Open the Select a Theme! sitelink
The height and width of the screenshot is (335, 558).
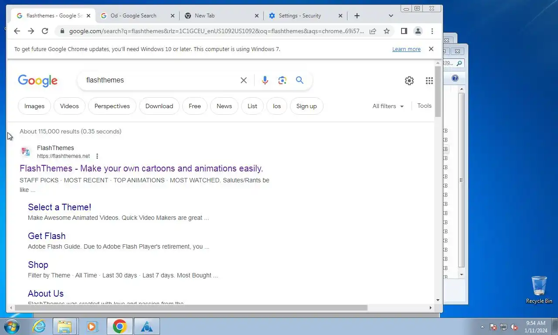point(60,207)
